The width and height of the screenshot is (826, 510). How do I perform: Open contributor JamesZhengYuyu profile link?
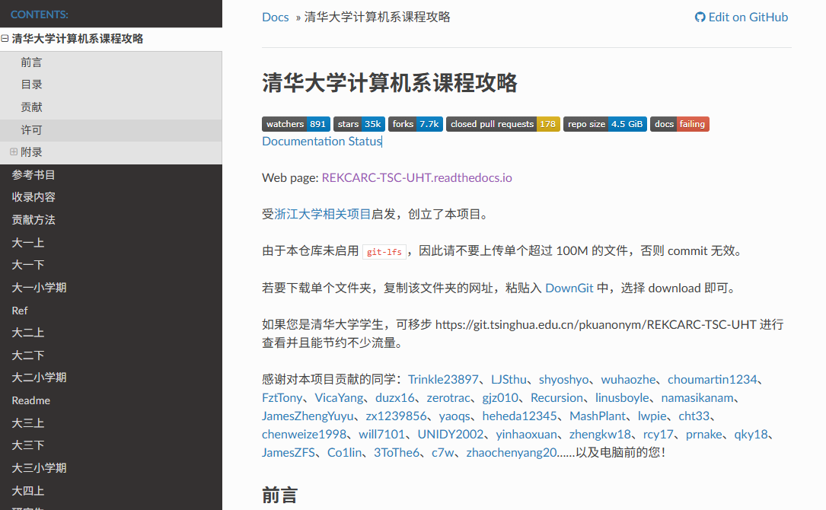click(308, 416)
